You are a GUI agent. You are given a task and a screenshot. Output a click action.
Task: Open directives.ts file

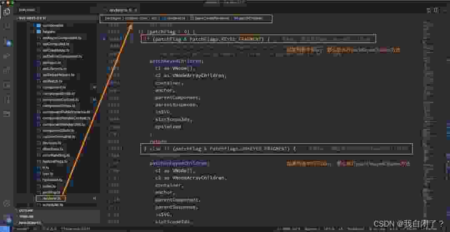point(53,149)
